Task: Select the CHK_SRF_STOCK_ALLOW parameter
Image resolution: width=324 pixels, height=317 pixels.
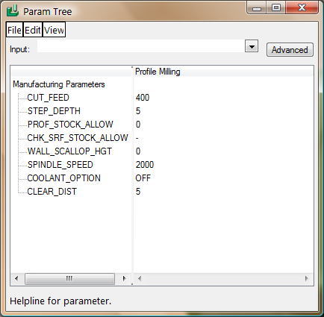Action: (x=78, y=138)
